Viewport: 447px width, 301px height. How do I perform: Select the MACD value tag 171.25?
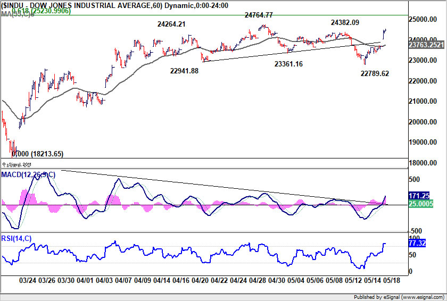(419, 196)
